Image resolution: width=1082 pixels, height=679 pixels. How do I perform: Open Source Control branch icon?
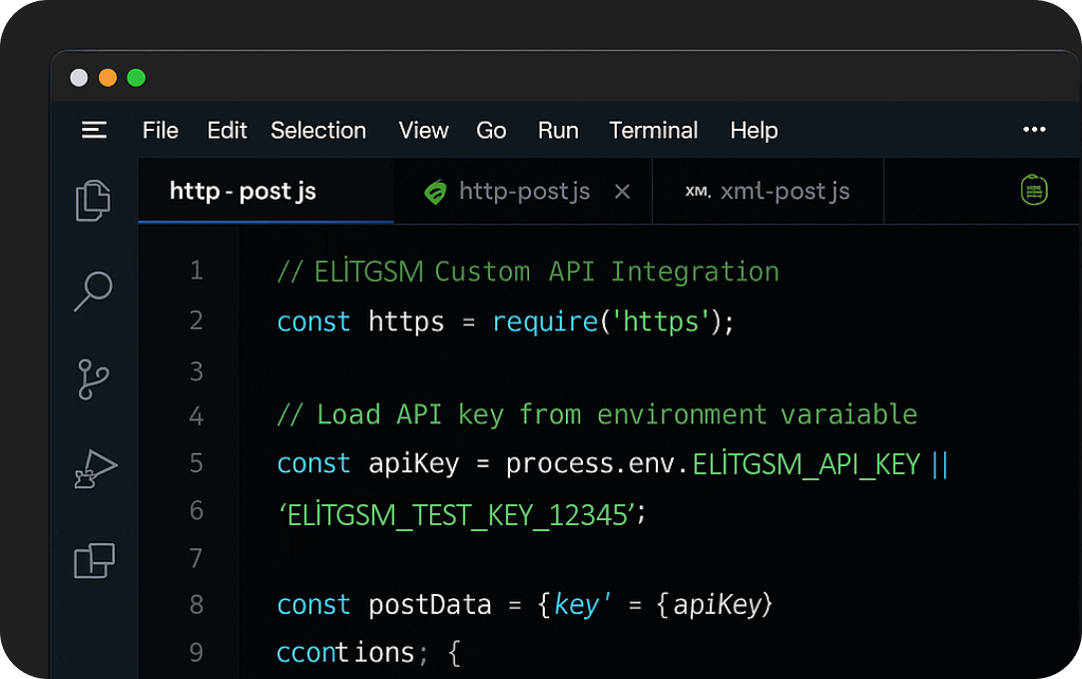93,379
